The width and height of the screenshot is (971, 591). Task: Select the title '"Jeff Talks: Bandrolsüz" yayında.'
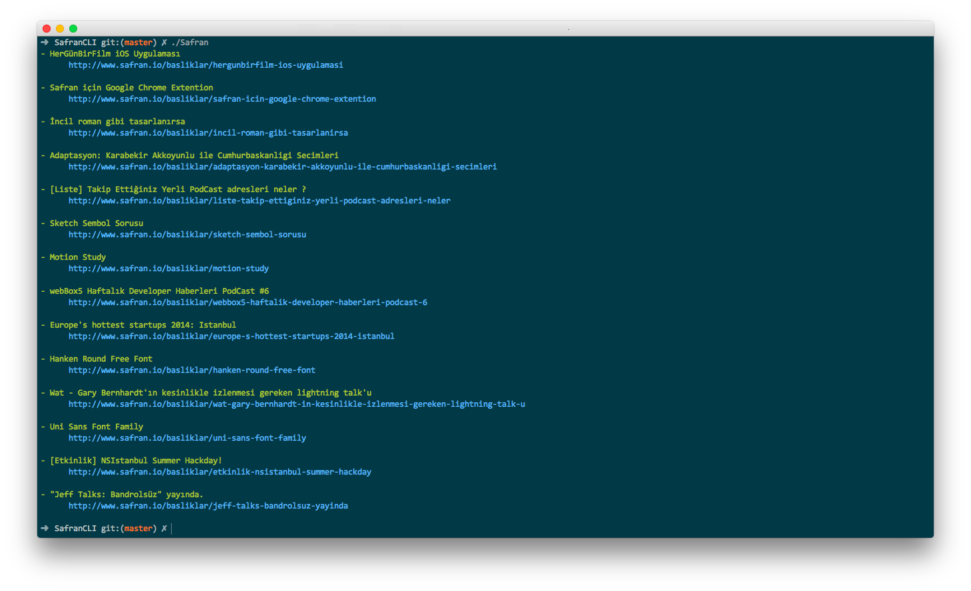coord(126,495)
